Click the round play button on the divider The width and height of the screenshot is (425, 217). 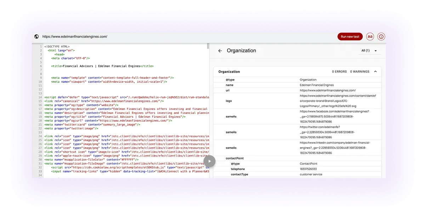[x=209, y=161]
